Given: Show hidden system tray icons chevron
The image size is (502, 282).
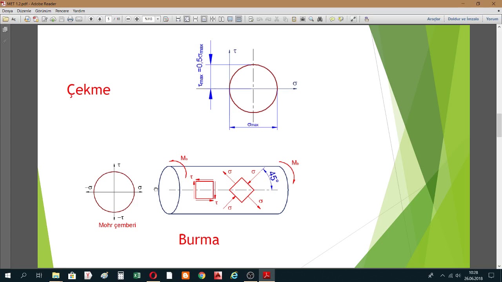Looking at the screenshot, I should point(442,276).
